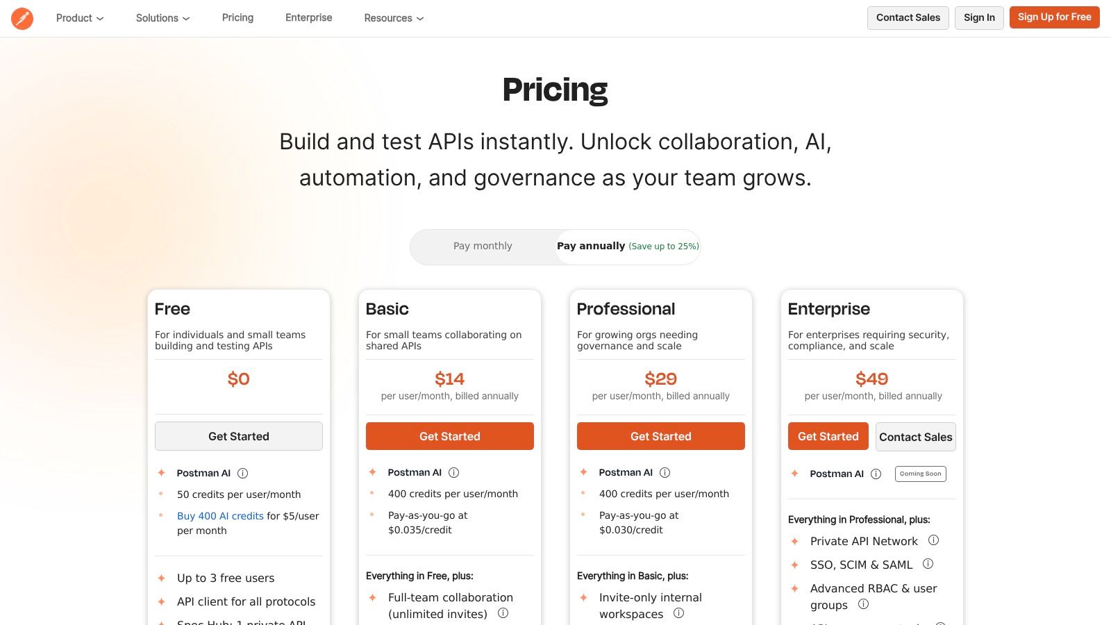Click the info icon on Professional plan Postman AI
The image size is (1111, 625).
tap(665, 472)
